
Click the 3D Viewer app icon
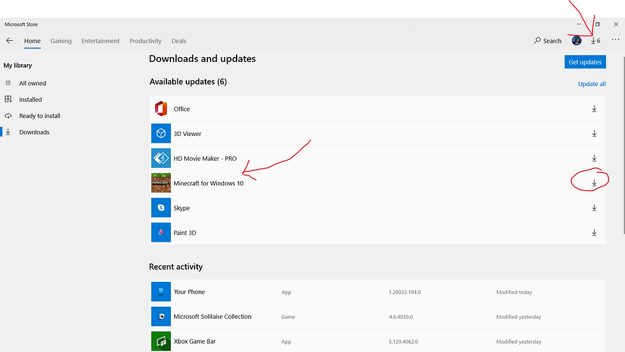click(x=161, y=133)
